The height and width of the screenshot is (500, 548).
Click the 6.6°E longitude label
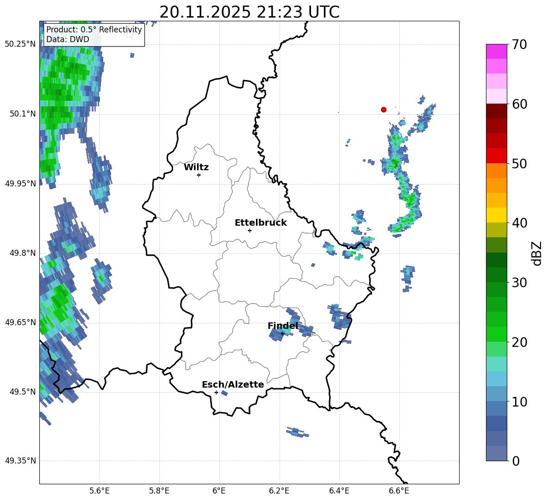click(x=399, y=491)
